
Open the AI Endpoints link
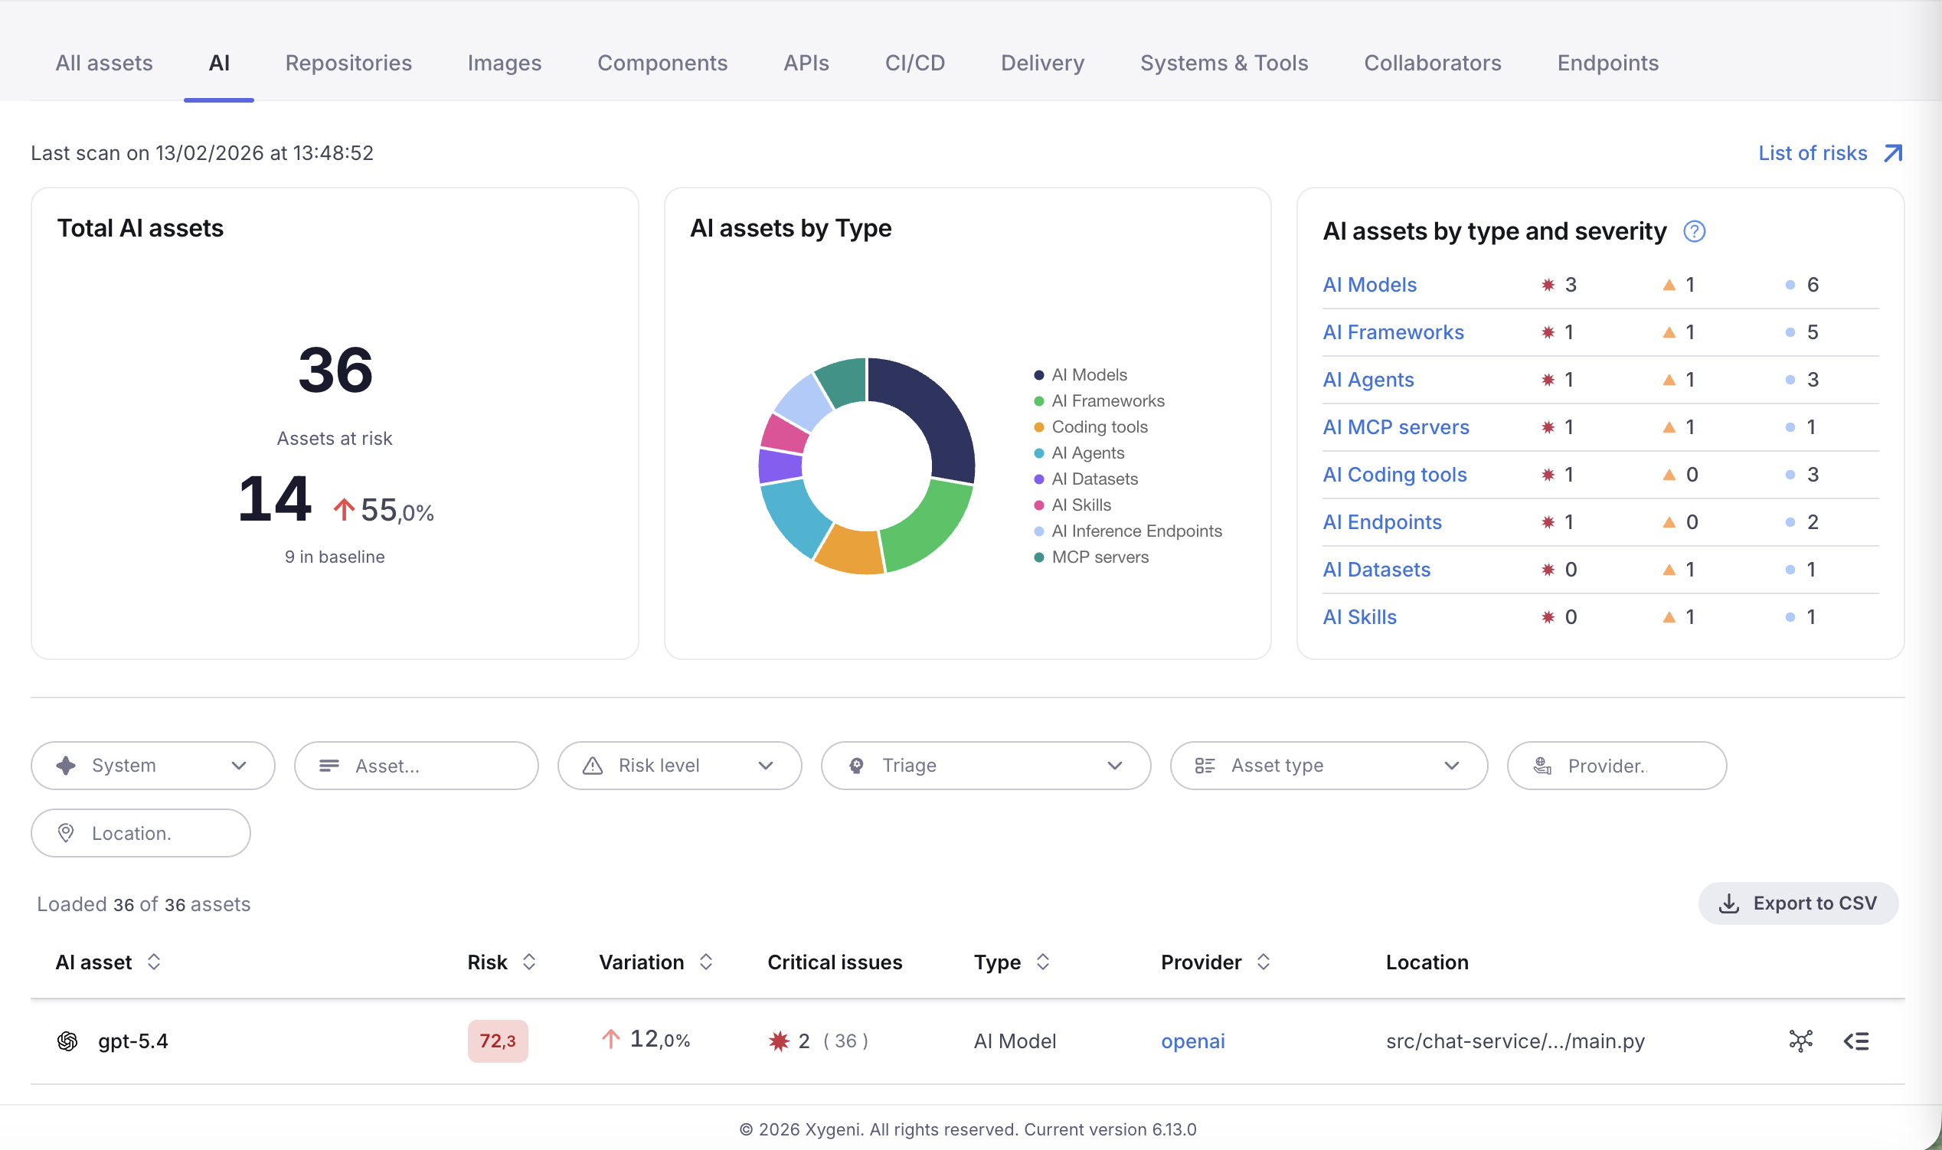tap(1381, 522)
